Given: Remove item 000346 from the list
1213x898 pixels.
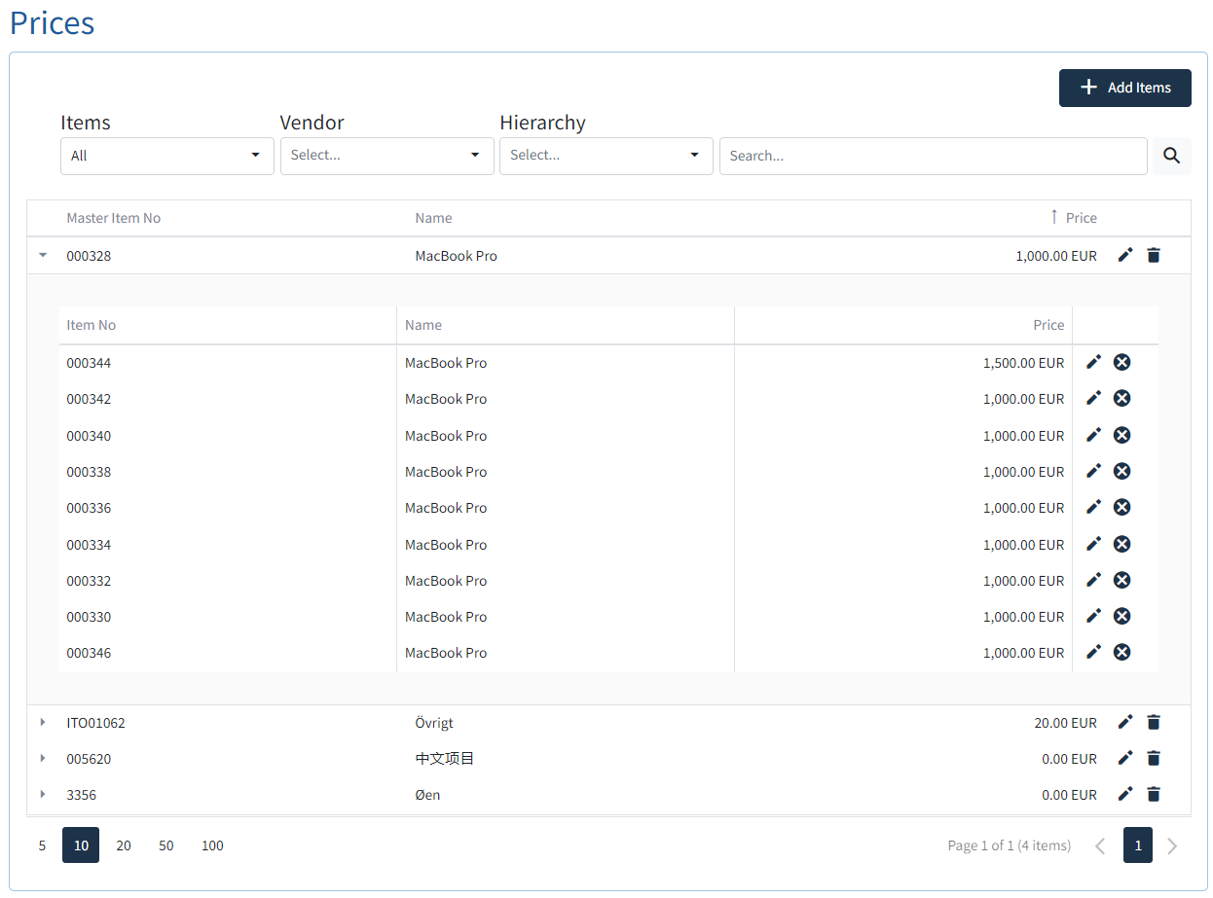Looking at the screenshot, I should click(1121, 652).
